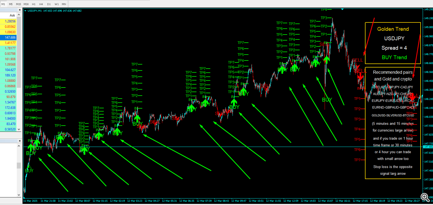Click the Golden Trend title label
This screenshot has height=205, width=433.
(x=393, y=29)
